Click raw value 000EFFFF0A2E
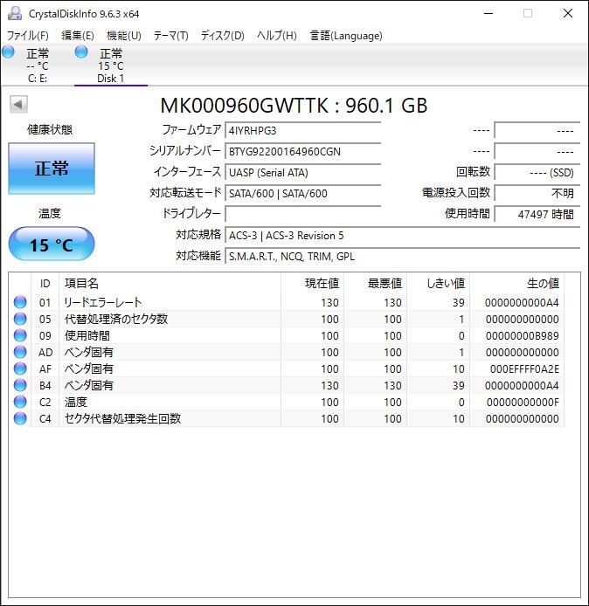The image size is (589, 606). pyautogui.click(x=524, y=369)
